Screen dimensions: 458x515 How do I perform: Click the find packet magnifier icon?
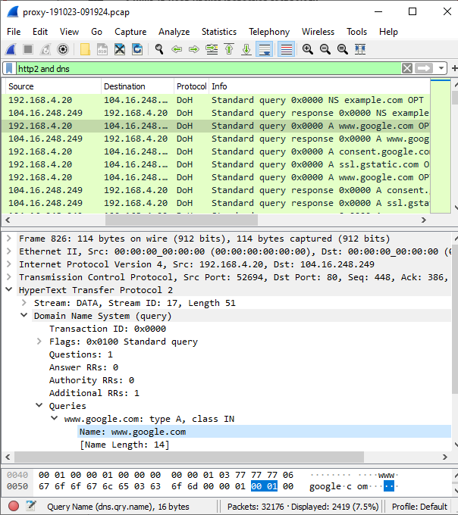click(159, 49)
